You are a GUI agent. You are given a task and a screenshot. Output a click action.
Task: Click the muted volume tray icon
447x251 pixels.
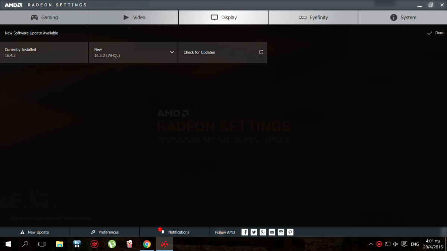396,244
